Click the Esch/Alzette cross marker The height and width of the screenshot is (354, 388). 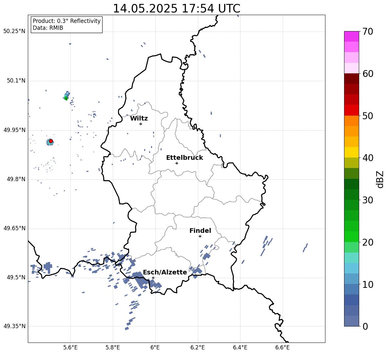153,278
